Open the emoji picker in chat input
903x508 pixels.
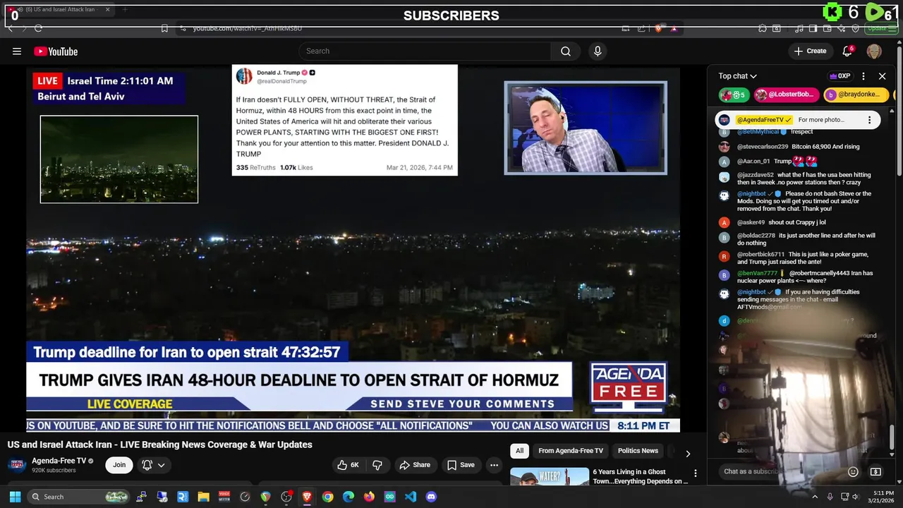[x=853, y=471]
